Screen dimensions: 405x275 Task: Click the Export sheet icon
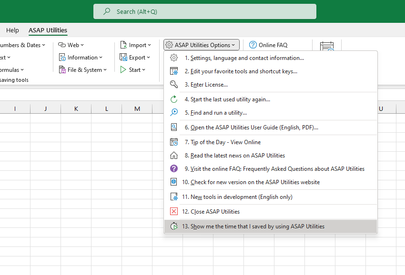pyautogui.click(x=123, y=57)
